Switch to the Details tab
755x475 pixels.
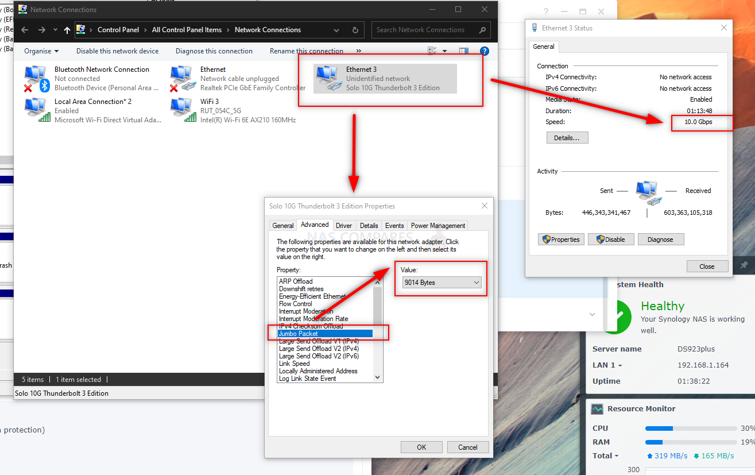(x=369, y=226)
